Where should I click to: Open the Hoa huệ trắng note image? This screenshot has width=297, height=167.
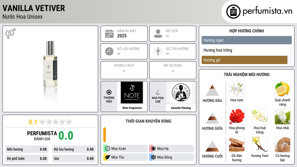tap(260, 117)
